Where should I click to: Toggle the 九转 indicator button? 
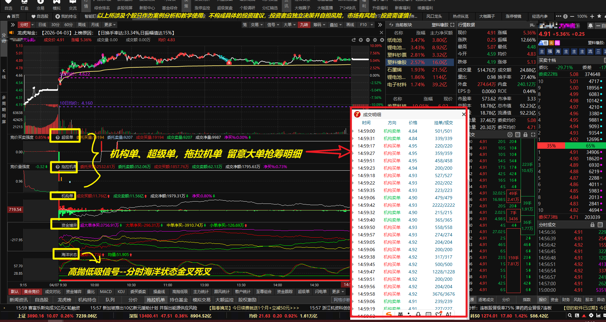(304, 25)
